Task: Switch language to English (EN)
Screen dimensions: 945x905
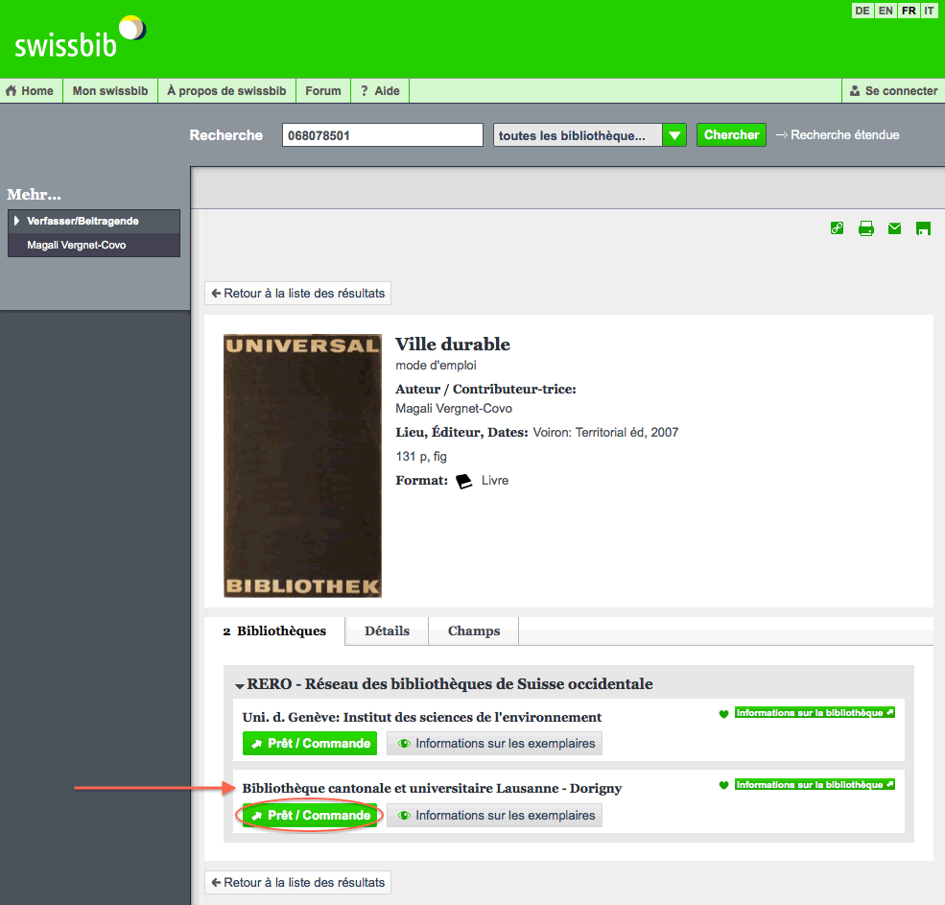Action: click(886, 11)
